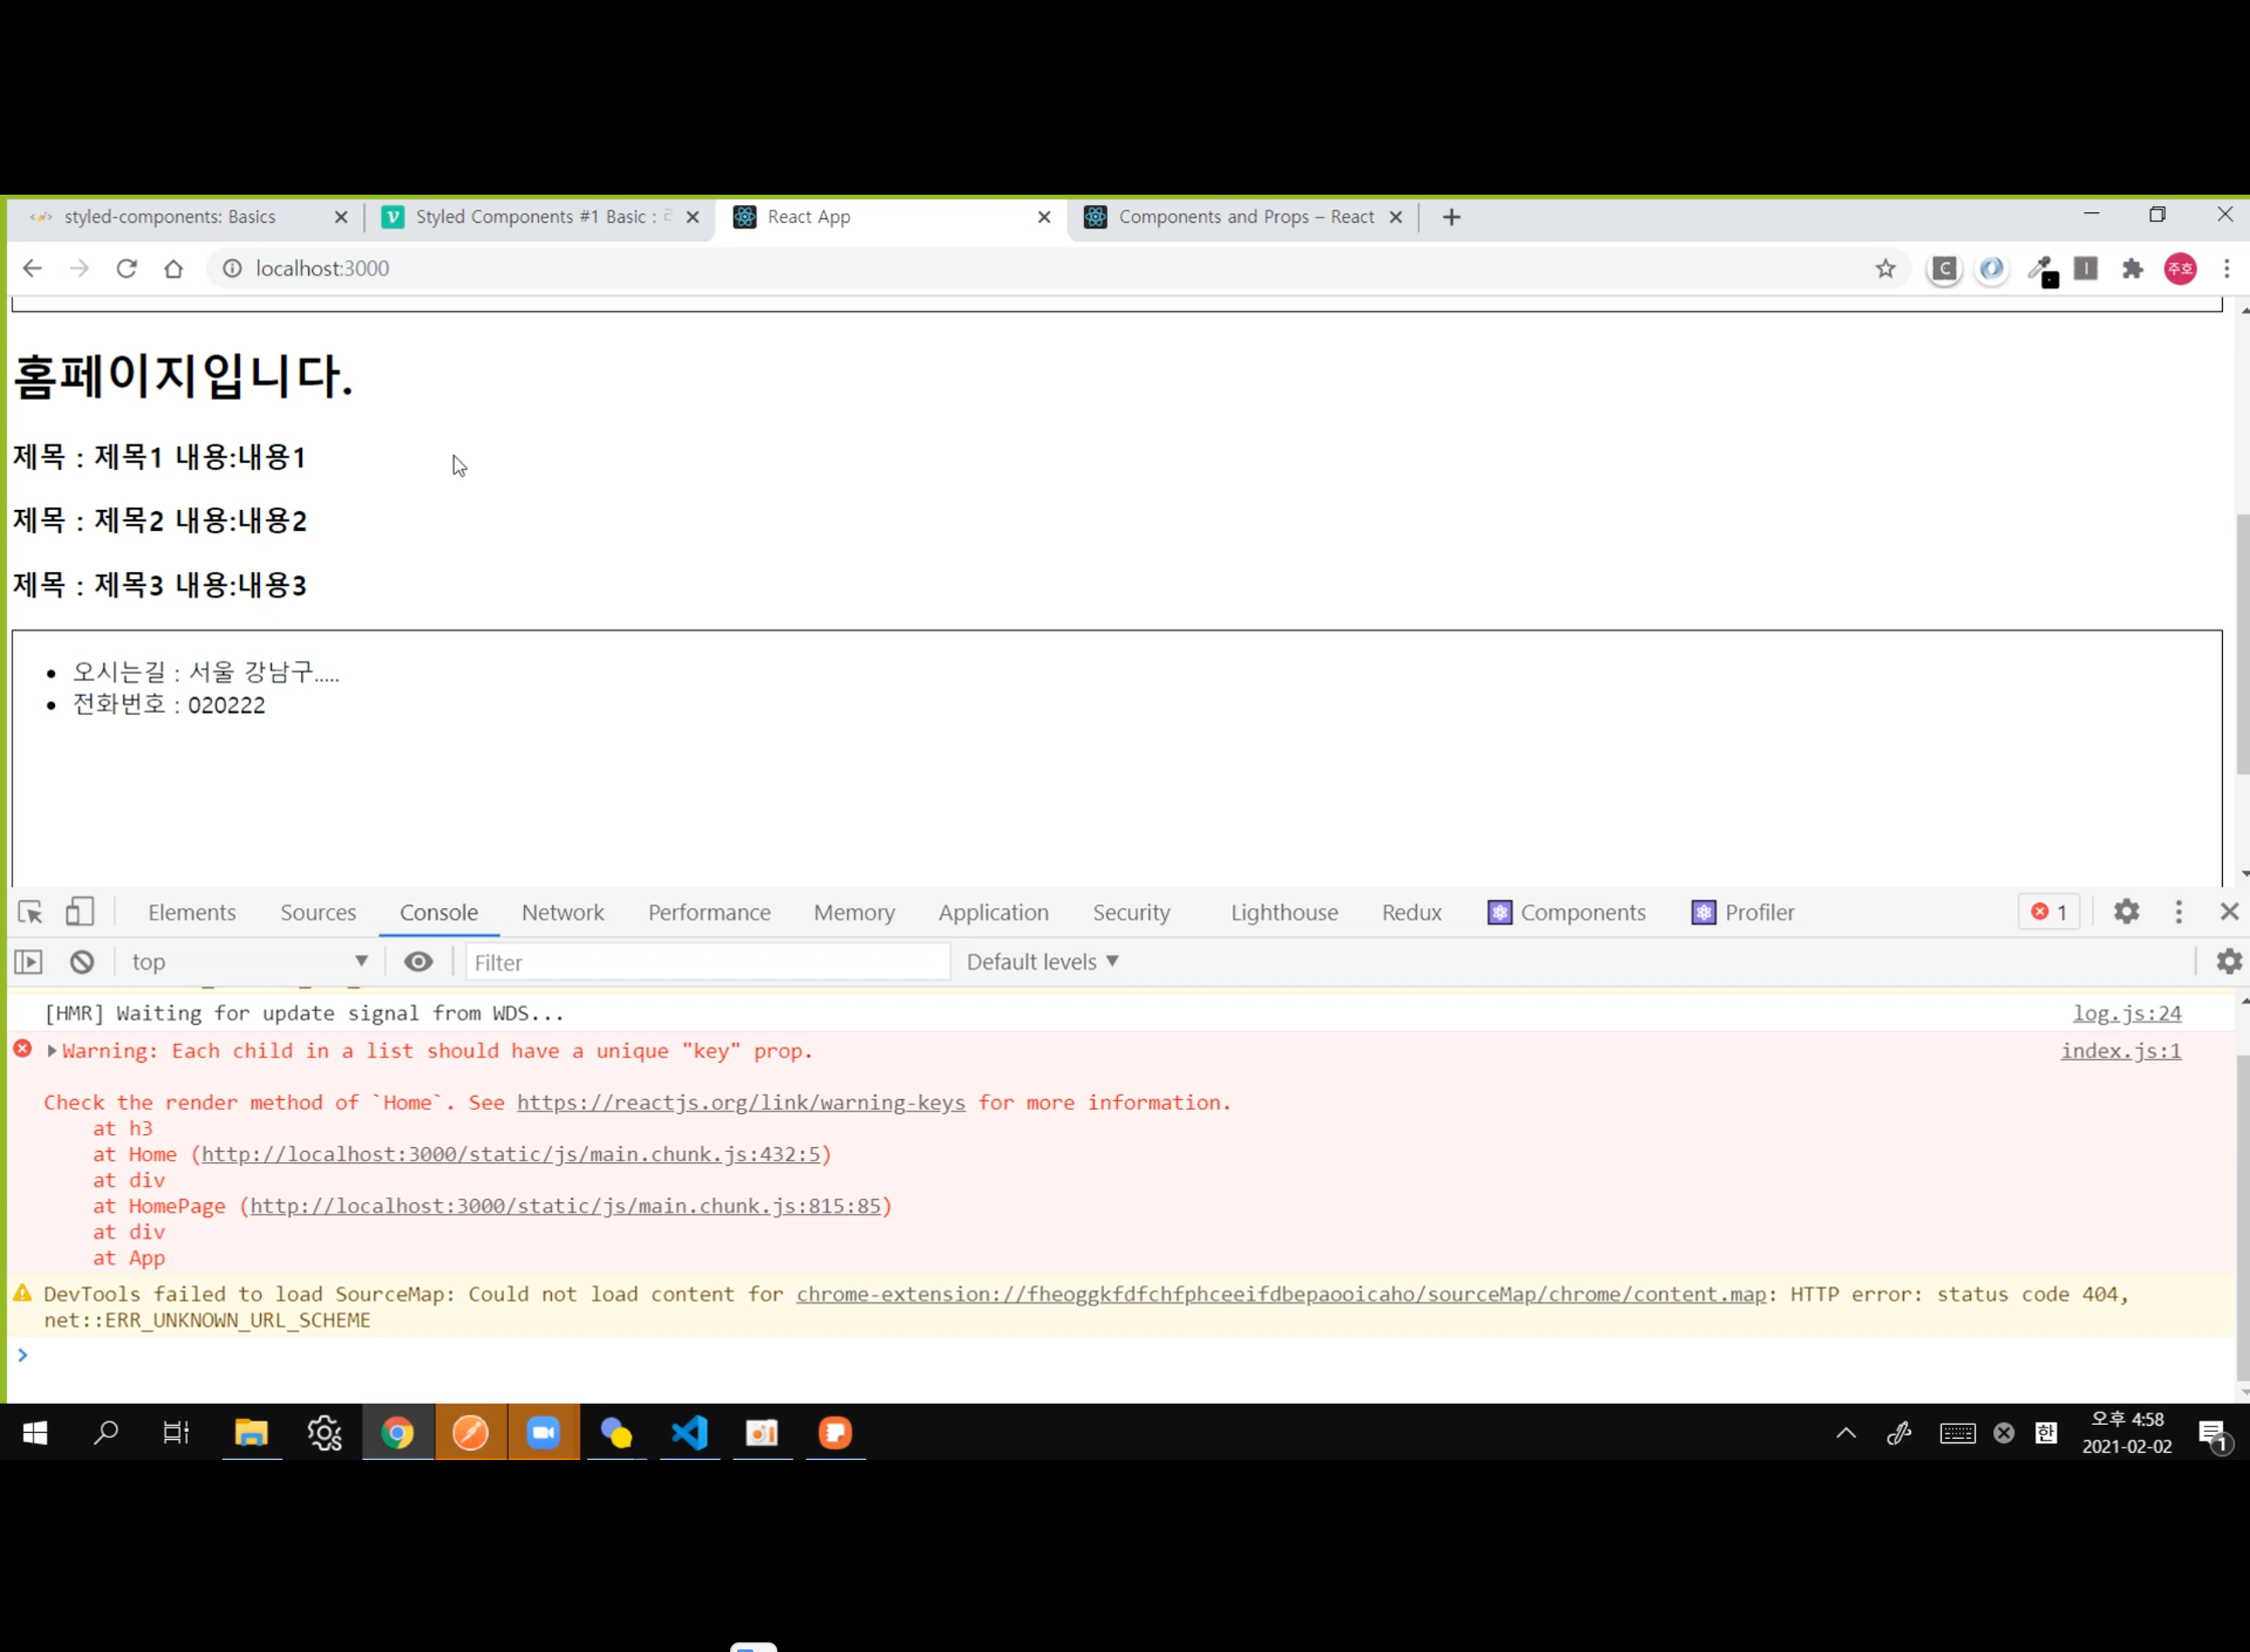Go back using the browser back arrow
This screenshot has width=2250, height=1652.
point(33,268)
